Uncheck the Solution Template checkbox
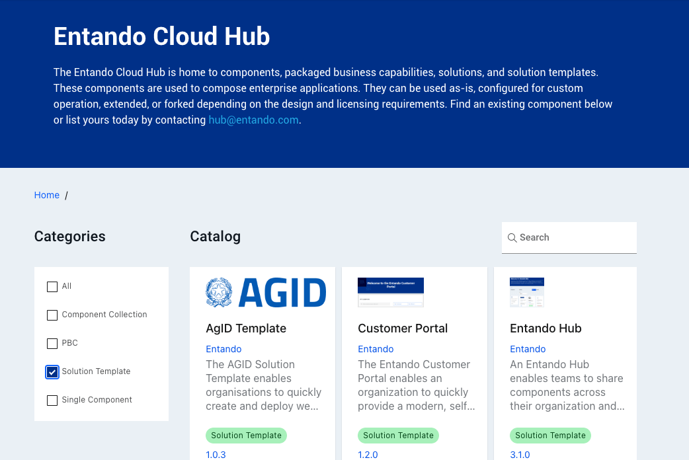The image size is (689, 460). [52, 372]
